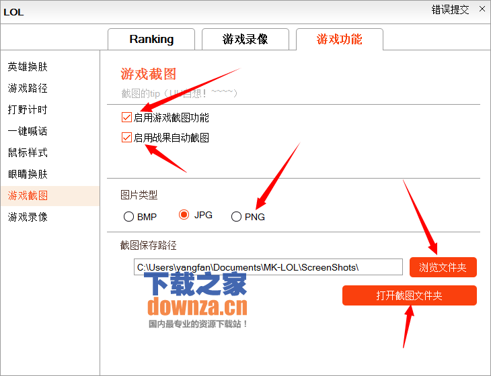Close the LOL window

(482, 9)
